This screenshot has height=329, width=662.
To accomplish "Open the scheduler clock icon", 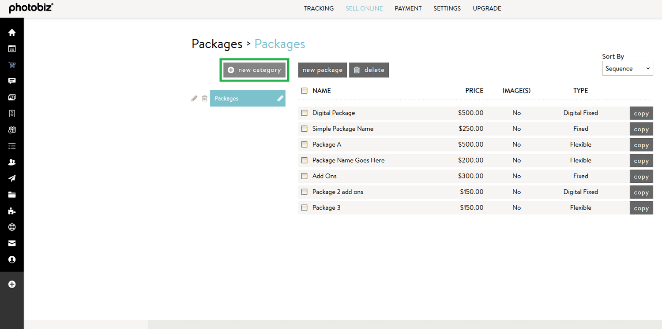I will pyautogui.click(x=12, y=129).
